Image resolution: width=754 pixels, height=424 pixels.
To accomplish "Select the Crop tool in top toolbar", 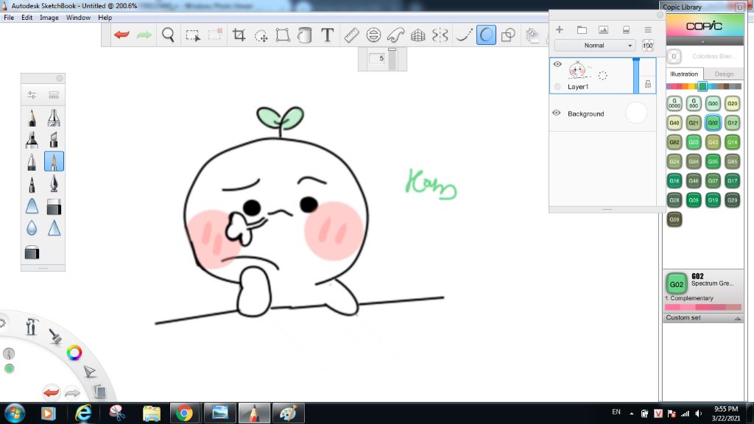I will point(239,35).
